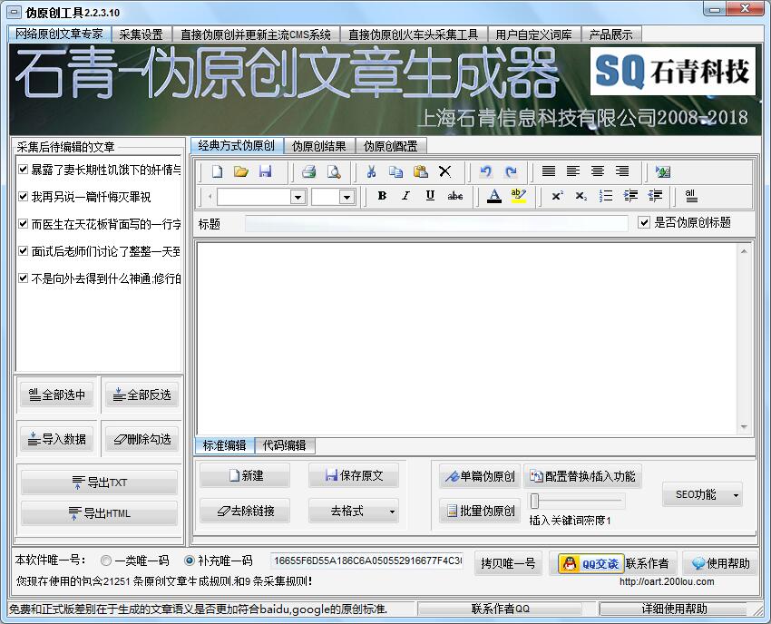771x624 pixels.
Task: Click 全部选中 button
Action: click(x=56, y=395)
